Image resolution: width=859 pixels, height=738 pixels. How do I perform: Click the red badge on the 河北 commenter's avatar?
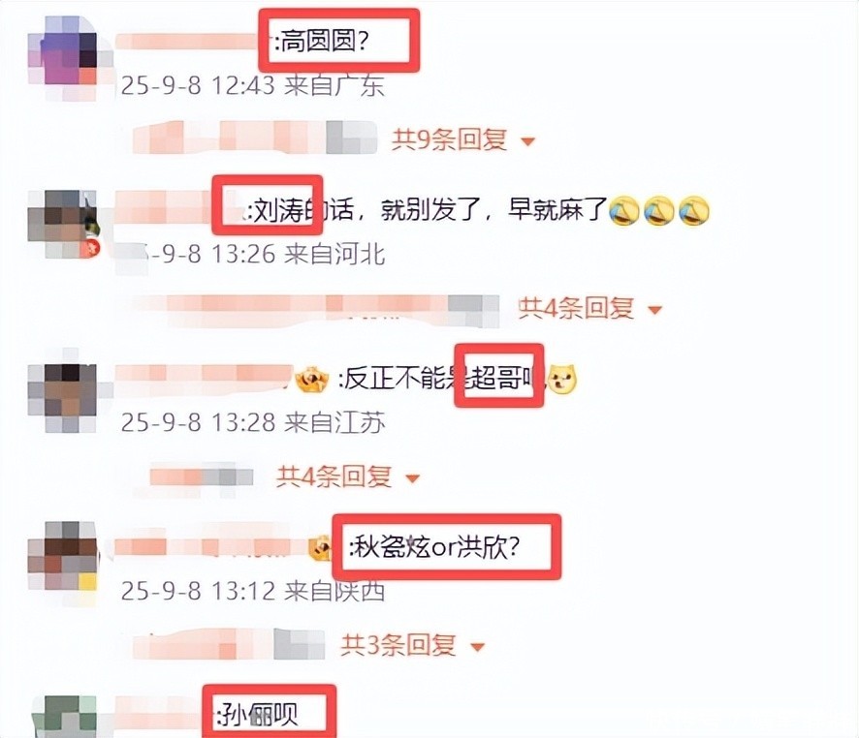[x=89, y=249]
